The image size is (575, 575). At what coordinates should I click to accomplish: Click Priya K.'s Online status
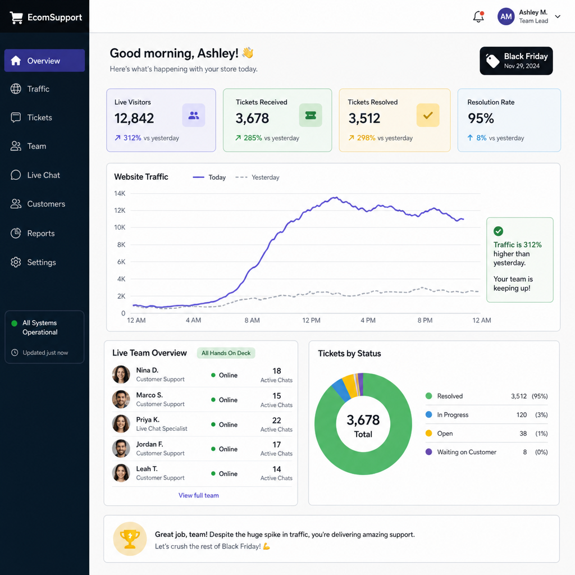click(x=225, y=425)
